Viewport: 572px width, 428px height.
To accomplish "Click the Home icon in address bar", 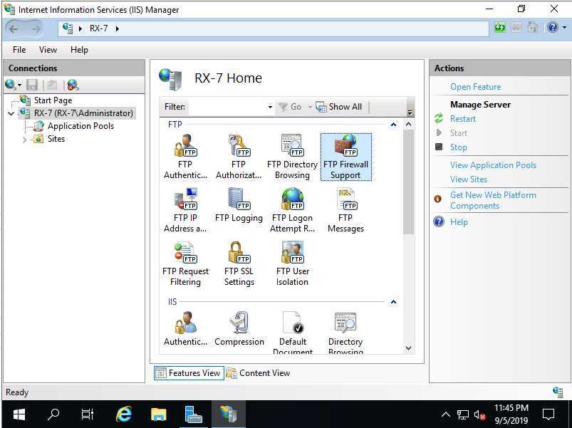I will click(x=533, y=28).
